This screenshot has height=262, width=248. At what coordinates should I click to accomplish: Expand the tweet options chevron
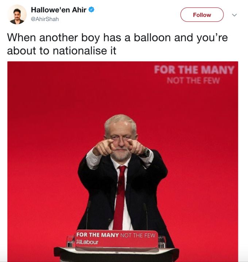(x=234, y=15)
